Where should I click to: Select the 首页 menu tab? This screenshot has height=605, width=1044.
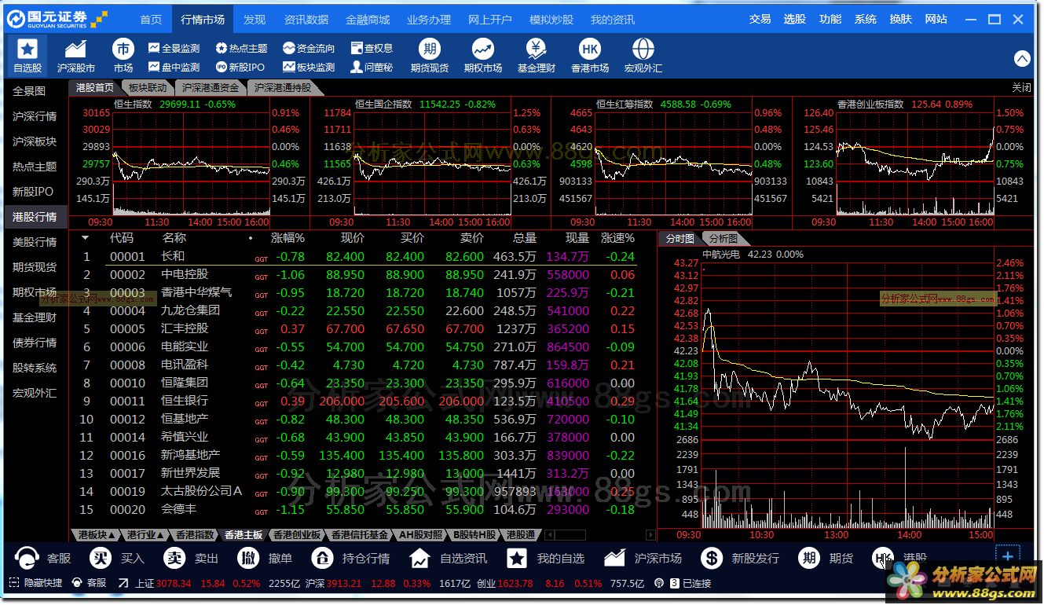click(x=151, y=19)
